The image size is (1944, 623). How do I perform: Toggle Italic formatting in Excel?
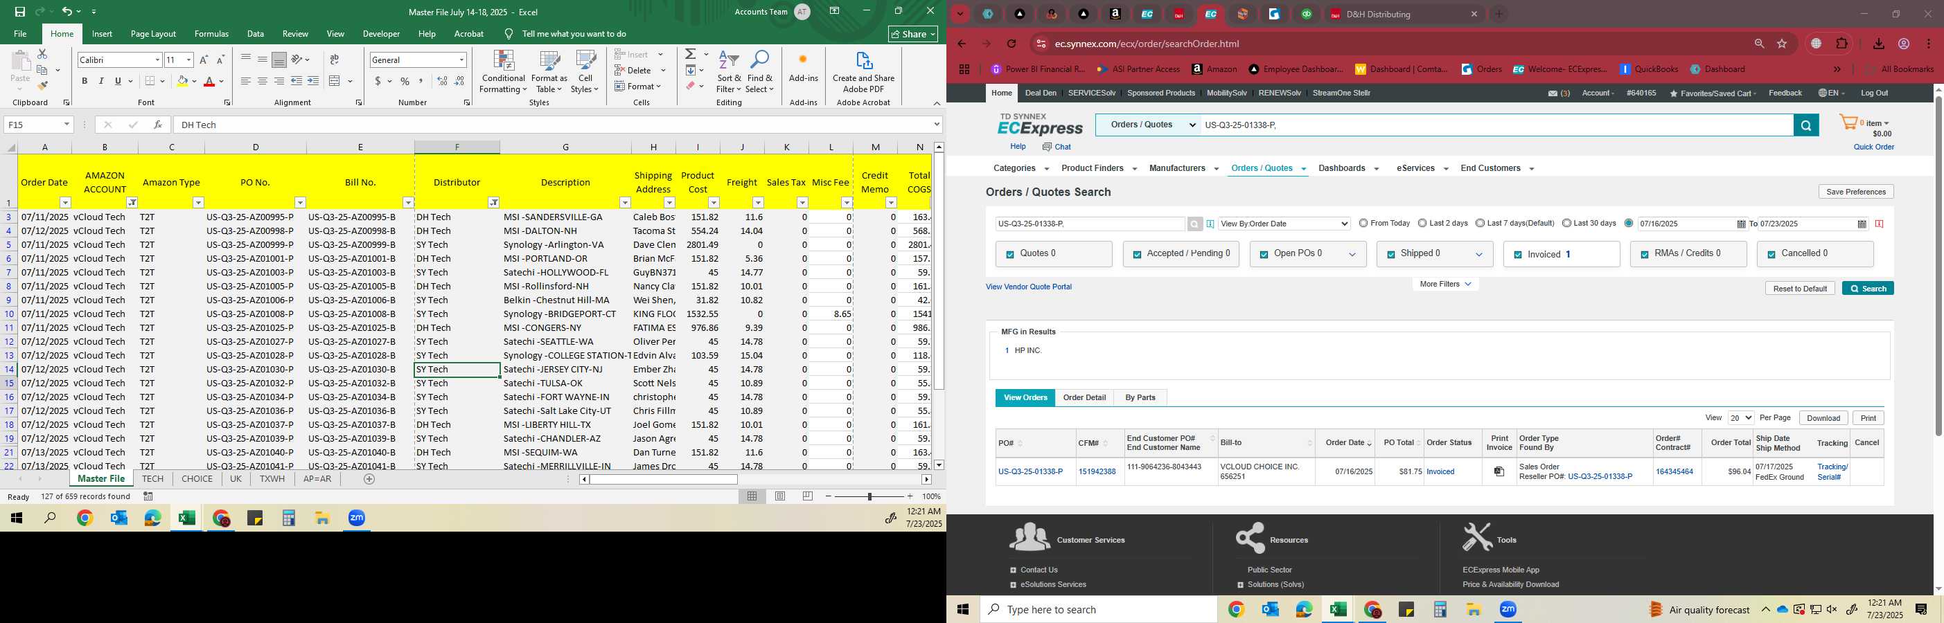tap(101, 81)
